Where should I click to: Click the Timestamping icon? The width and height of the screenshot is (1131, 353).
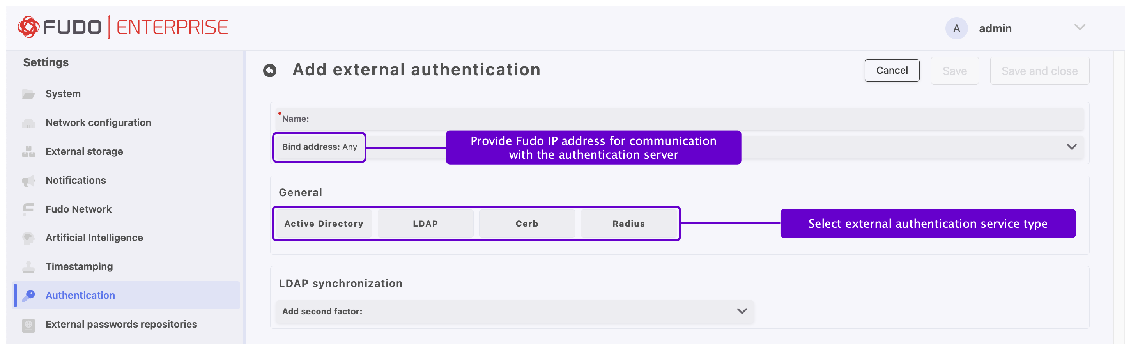tap(28, 266)
